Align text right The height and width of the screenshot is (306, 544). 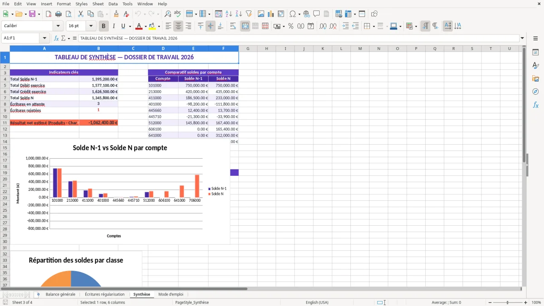tap(189, 26)
